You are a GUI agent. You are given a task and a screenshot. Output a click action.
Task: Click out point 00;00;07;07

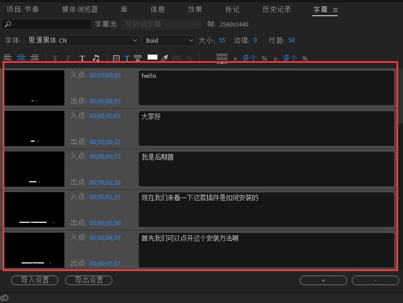[105, 264]
